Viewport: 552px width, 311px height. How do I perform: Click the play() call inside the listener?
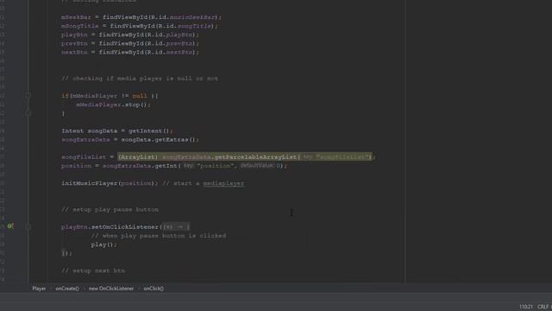coord(103,244)
